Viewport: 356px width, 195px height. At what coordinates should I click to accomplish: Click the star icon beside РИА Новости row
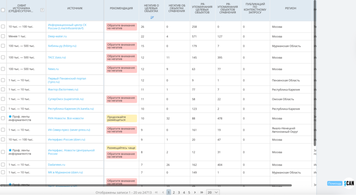coord(10,116)
